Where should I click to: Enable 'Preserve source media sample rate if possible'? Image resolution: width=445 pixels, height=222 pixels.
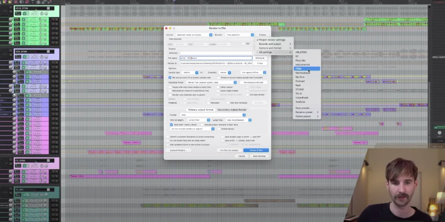tap(219, 77)
